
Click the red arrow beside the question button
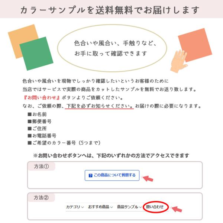148,178
